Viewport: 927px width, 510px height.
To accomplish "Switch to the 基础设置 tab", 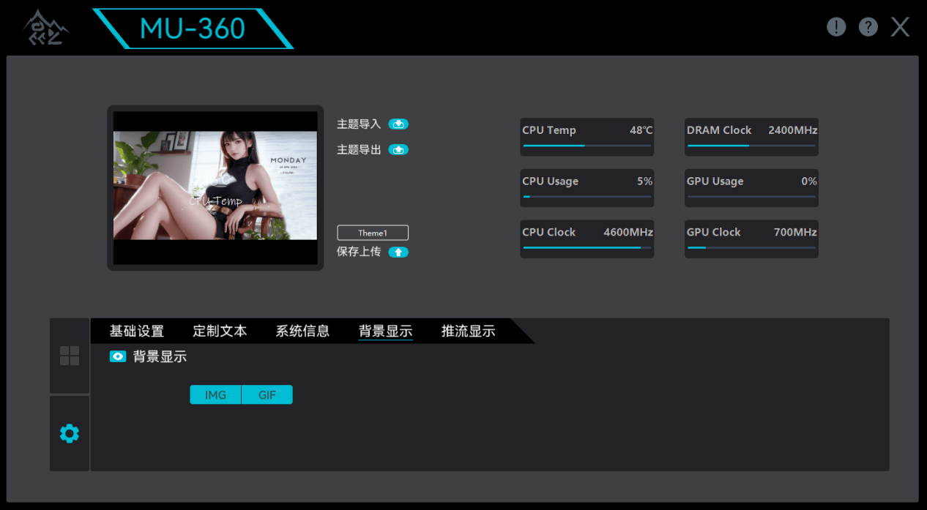I will click(137, 331).
